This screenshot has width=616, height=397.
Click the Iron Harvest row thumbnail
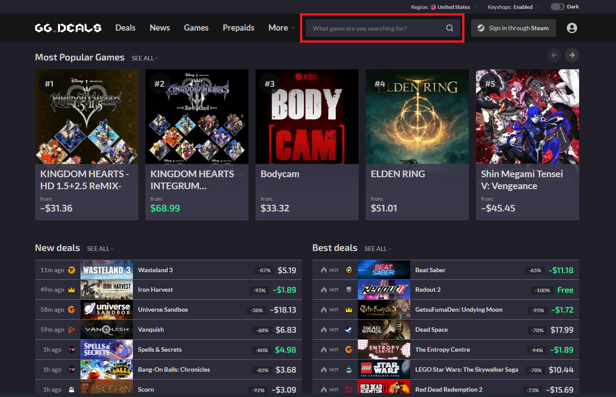coord(107,290)
